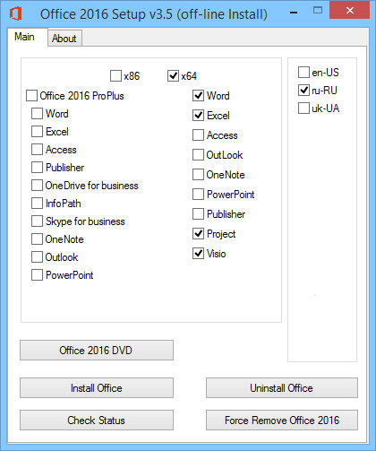Enable the x86 architecture checkbox
This screenshot has height=451, width=376.
point(115,76)
